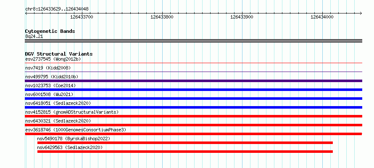Select the nsv7419 (Kidd2008) variant label
The image size is (374, 168).
[x=48, y=68]
